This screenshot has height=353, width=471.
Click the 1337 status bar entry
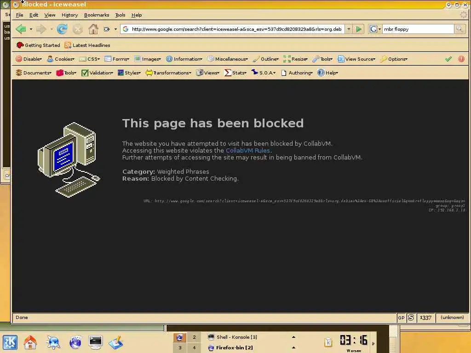(425, 318)
